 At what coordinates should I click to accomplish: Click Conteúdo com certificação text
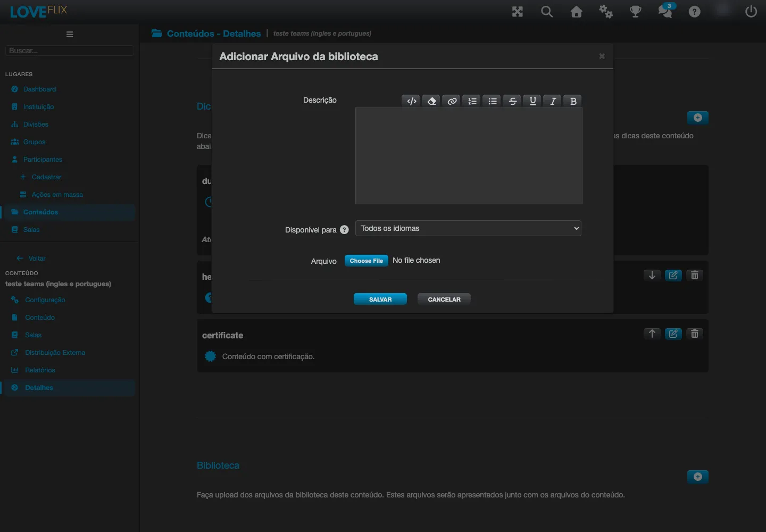[268, 356]
